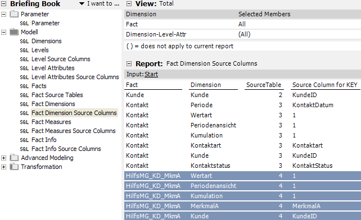Click the Source Column for KEY header
361x220 pixels.
pyautogui.click(x=325, y=85)
